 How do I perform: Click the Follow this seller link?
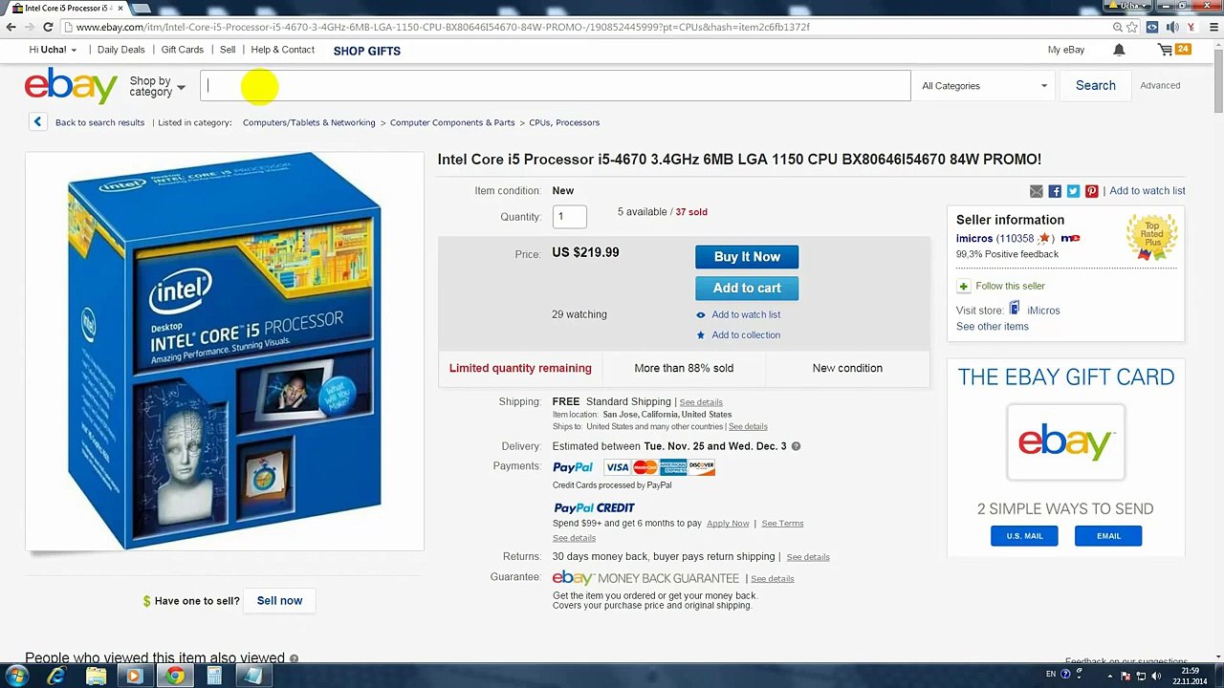tap(1010, 286)
